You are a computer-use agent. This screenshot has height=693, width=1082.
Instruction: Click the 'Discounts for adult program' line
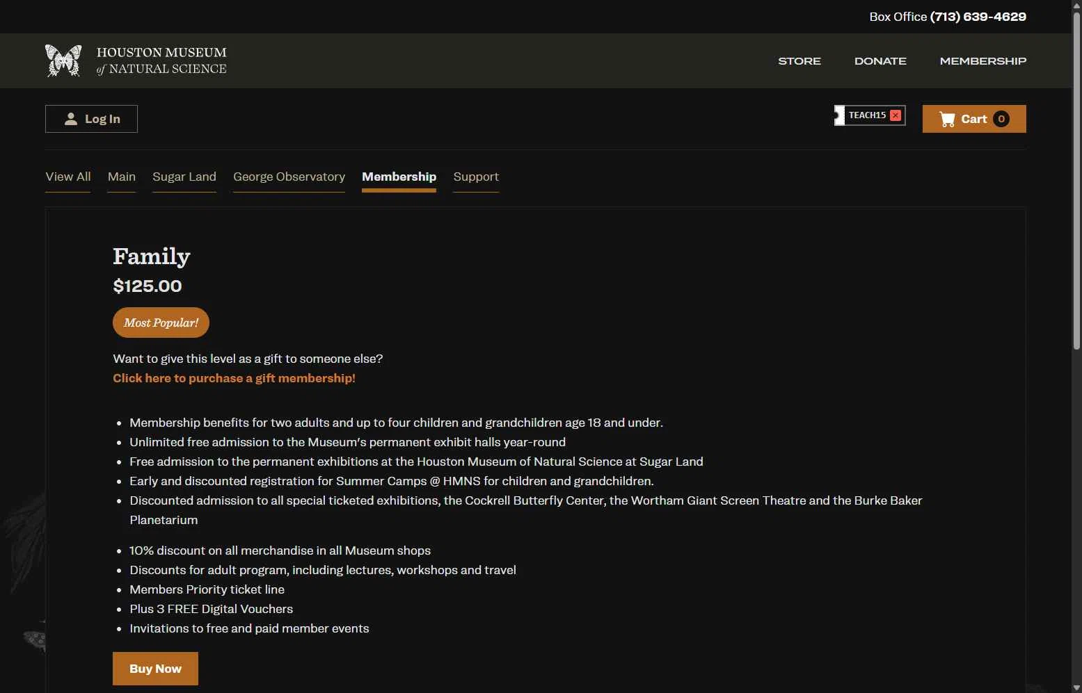click(x=323, y=570)
